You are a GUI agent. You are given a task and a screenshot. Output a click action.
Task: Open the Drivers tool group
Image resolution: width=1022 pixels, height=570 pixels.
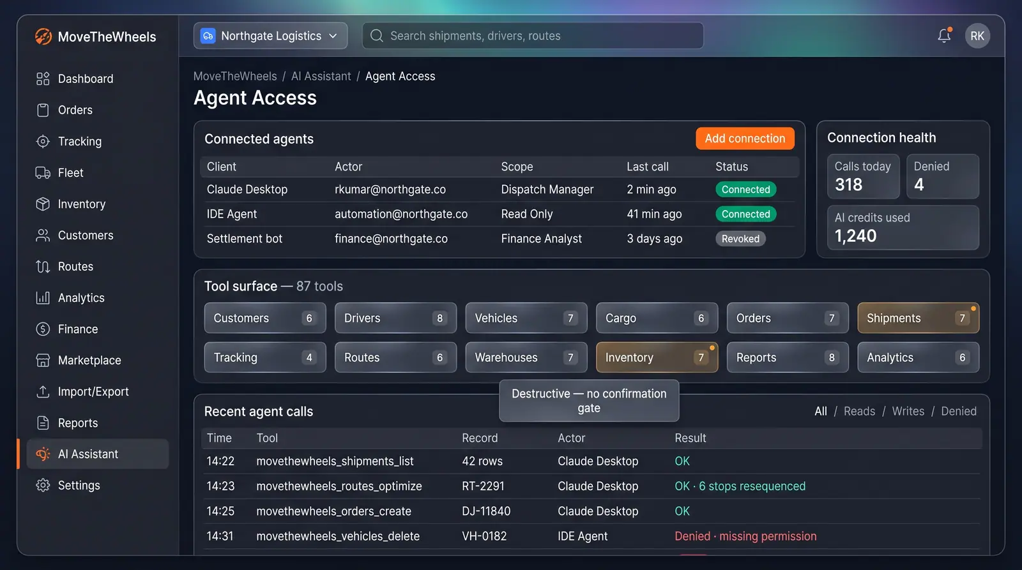click(395, 318)
